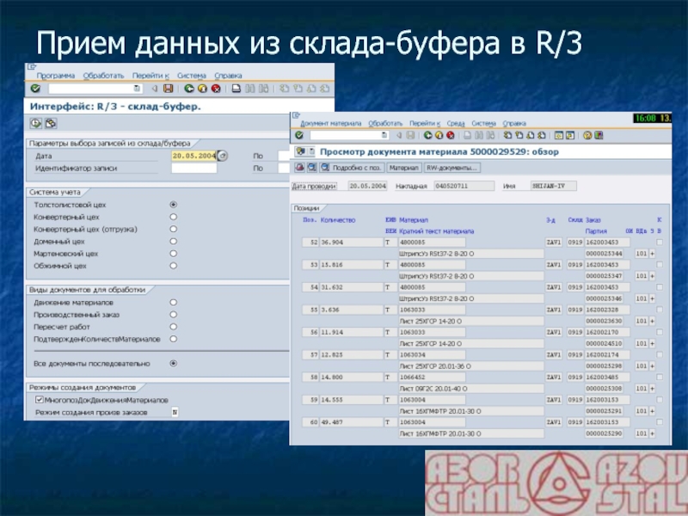Tick the checkbox in position 52 row
688x516 pixels.
660,243
